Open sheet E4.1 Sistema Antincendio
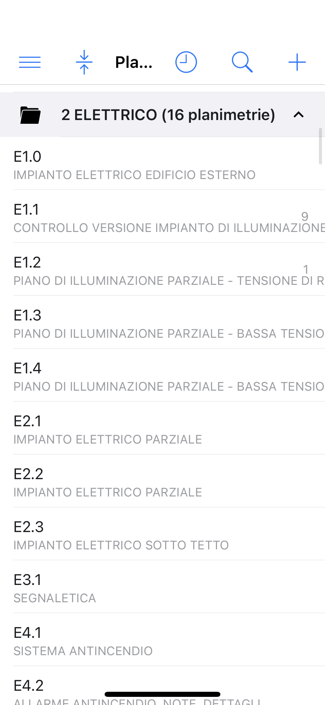Screen dimensions: 325x705 pyautogui.click(x=162, y=640)
